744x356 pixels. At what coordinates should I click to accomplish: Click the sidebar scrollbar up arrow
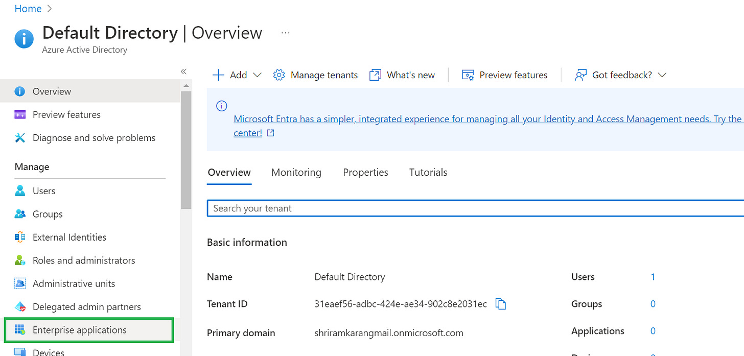[x=186, y=86]
